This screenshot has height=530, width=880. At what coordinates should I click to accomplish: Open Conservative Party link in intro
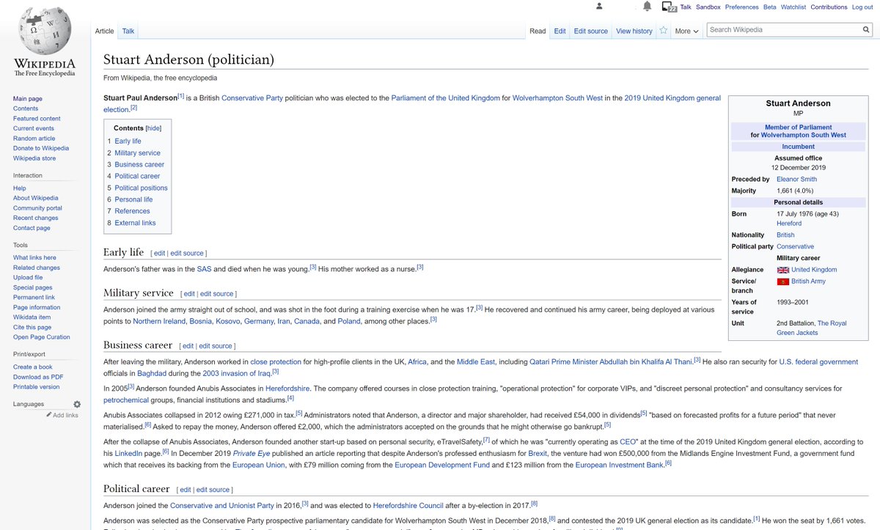pyautogui.click(x=252, y=98)
